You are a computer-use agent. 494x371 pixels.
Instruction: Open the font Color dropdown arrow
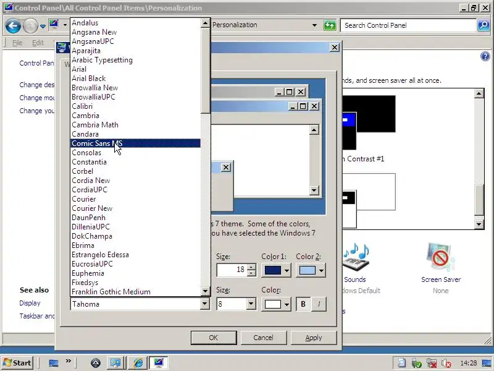coord(287,304)
